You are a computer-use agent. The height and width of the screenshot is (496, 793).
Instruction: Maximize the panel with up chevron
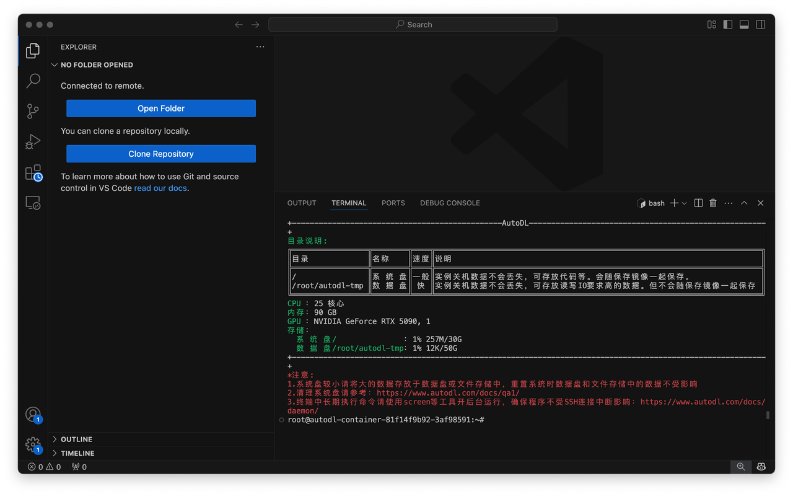pos(744,203)
